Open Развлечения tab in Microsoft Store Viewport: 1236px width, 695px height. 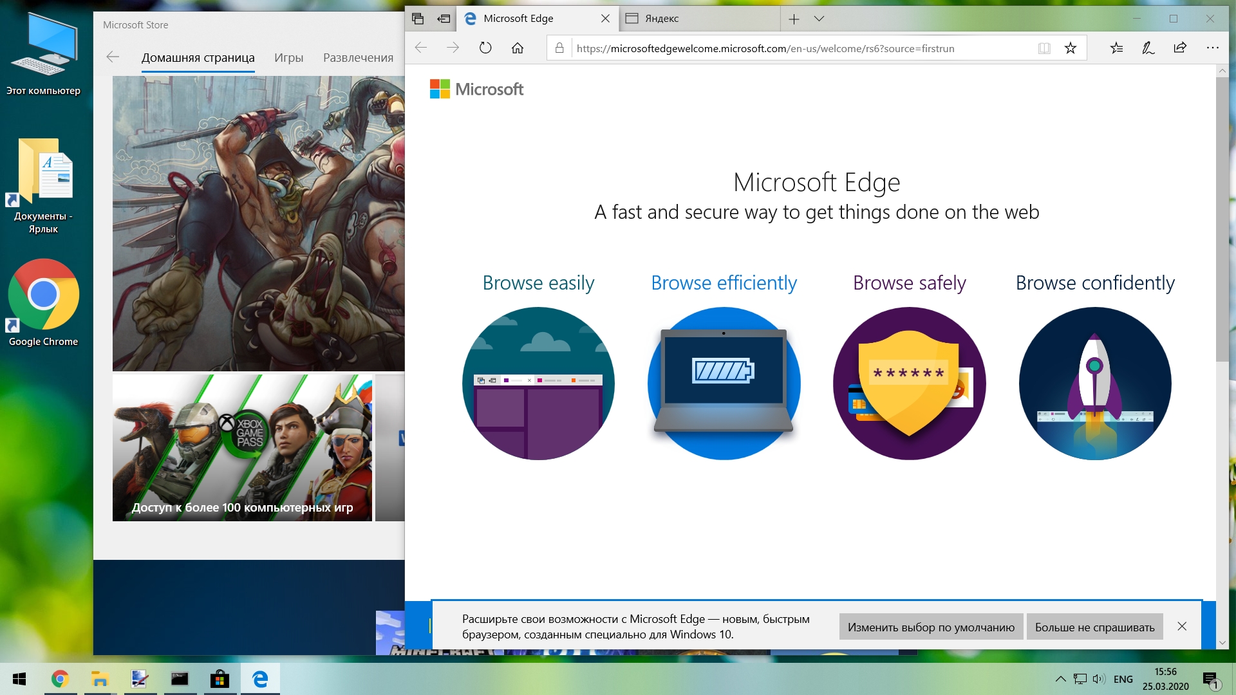point(358,58)
